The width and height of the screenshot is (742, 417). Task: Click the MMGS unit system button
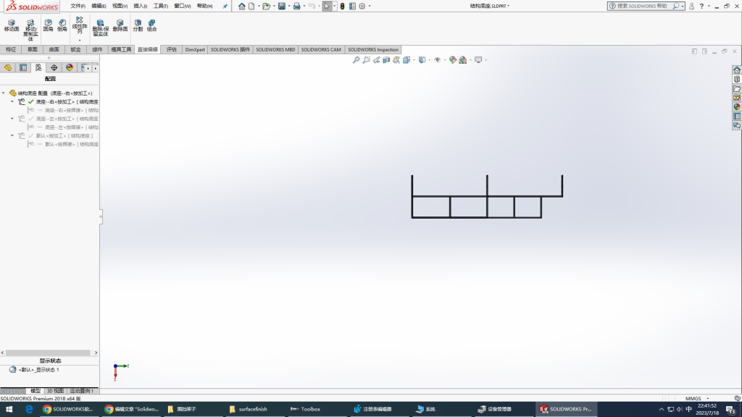tap(693, 398)
